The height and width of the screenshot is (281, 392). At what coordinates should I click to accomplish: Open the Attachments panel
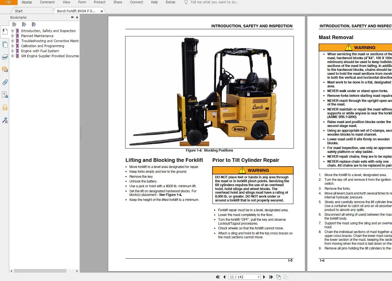click(x=5, y=82)
